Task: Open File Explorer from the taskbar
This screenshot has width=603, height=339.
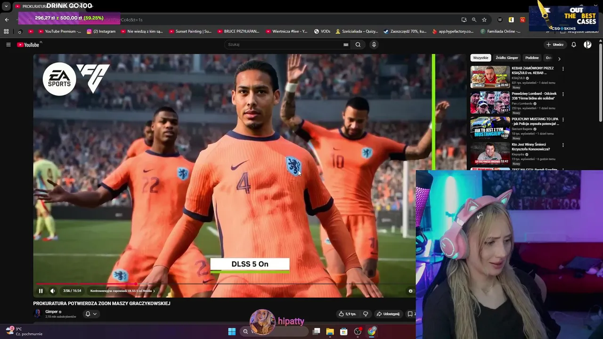Action: [330, 331]
